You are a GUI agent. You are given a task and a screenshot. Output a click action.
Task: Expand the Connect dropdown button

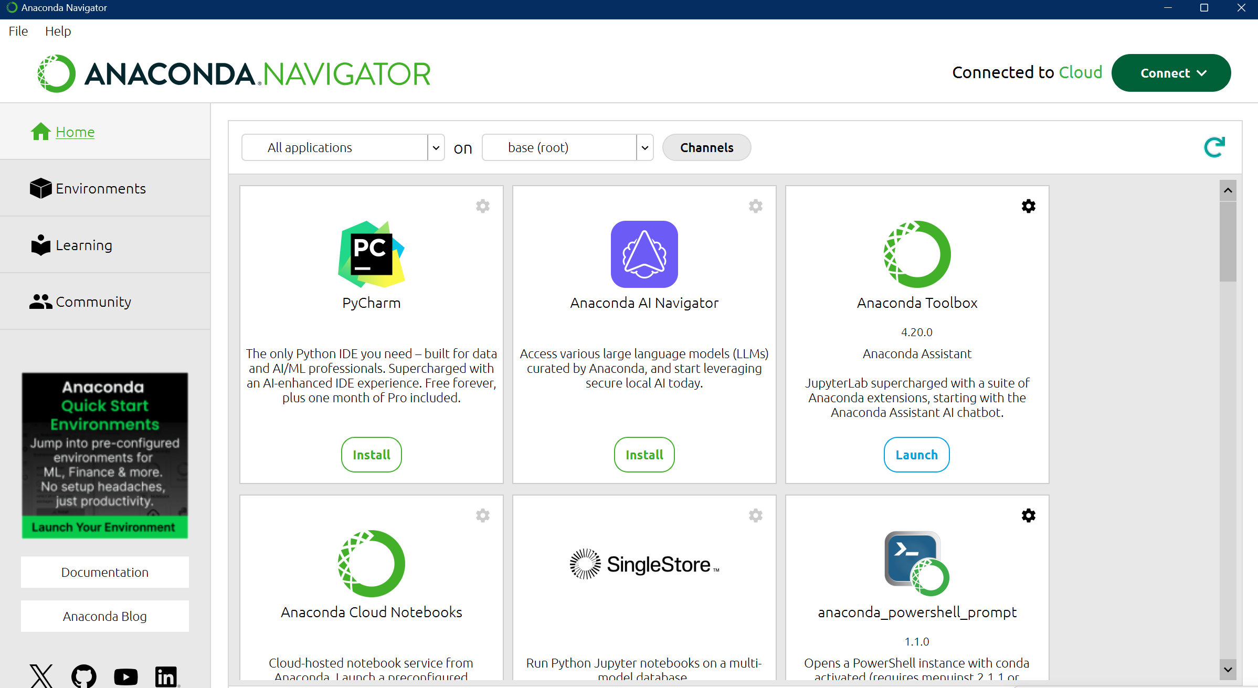point(1171,73)
